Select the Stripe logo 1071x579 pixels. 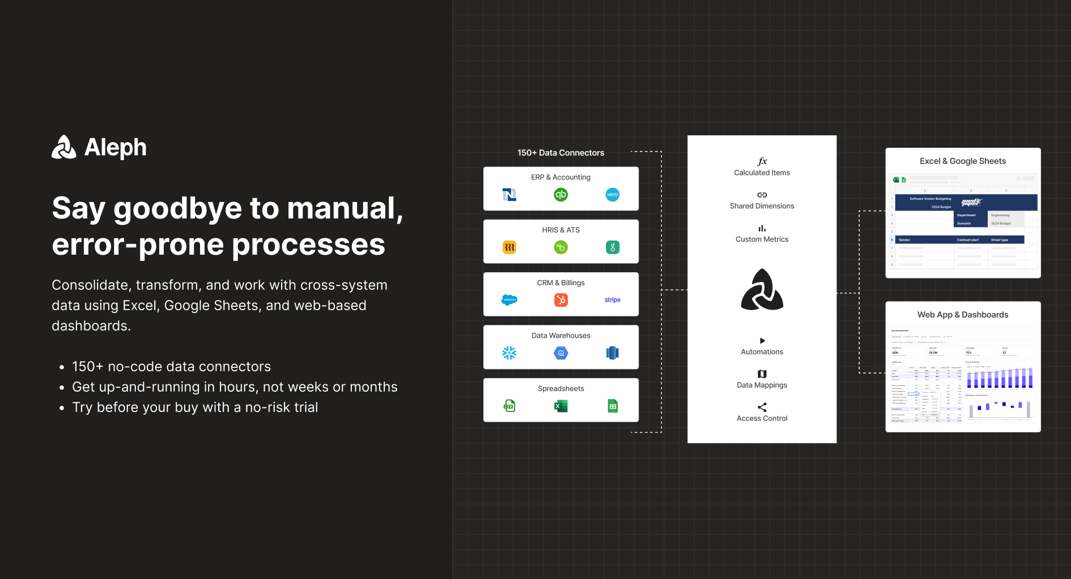[x=613, y=300]
